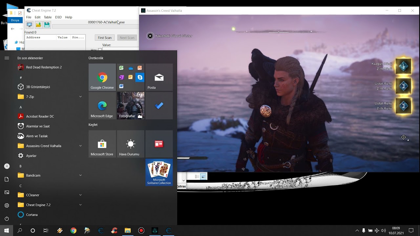
Task: Launch Microsoft Solitaire Collection tile
Action: click(159, 172)
